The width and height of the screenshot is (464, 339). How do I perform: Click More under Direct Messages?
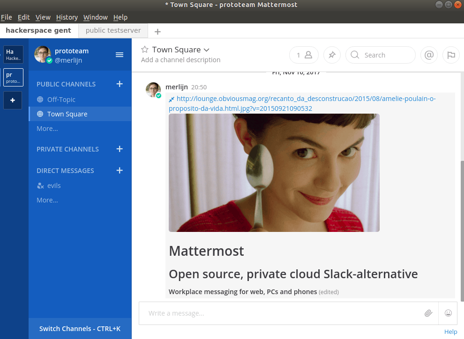tap(47, 200)
